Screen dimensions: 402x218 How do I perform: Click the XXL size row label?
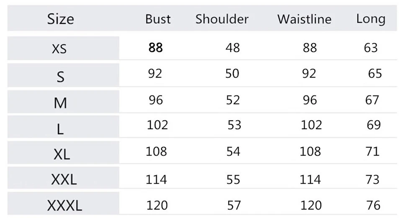pos(64,180)
